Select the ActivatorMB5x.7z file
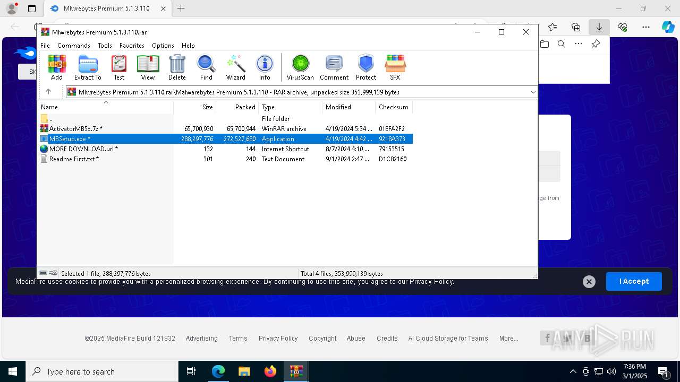Image resolution: width=680 pixels, height=382 pixels. pyautogui.click(x=225, y=129)
